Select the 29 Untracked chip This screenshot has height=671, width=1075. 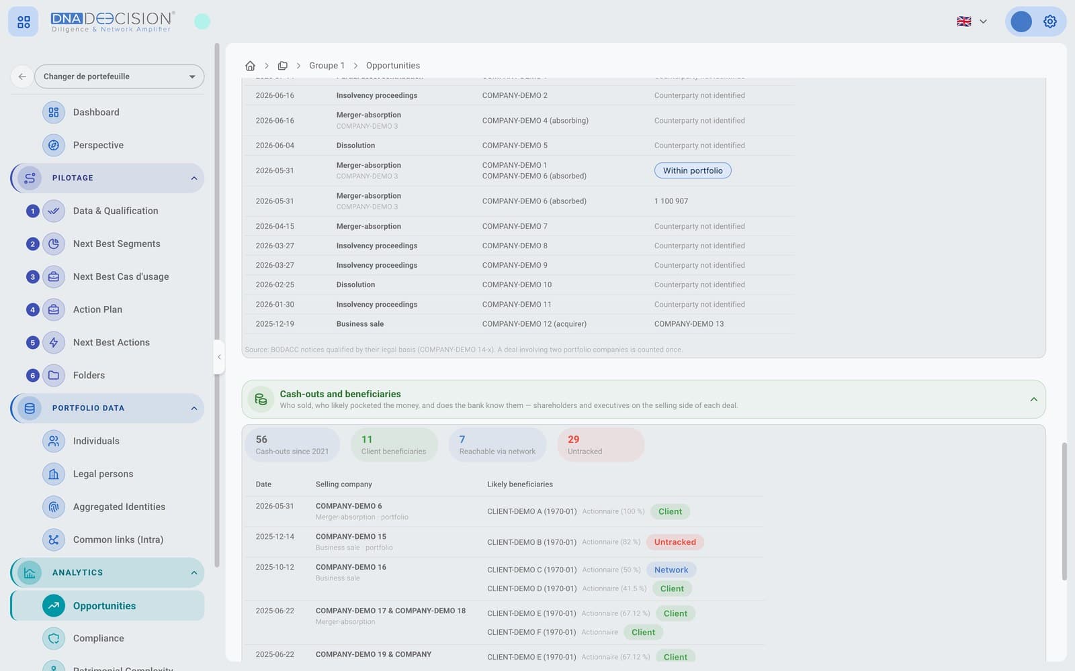[601, 444]
